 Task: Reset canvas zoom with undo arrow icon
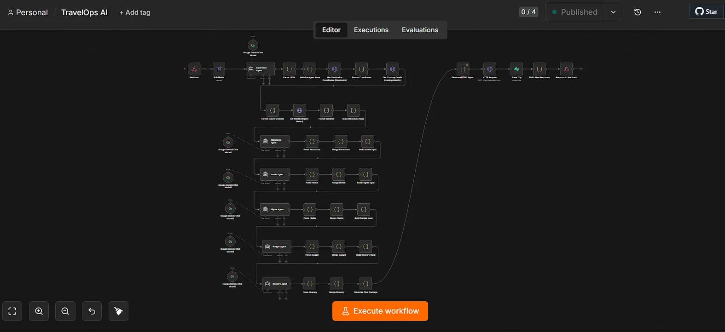(x=92, y=311)
